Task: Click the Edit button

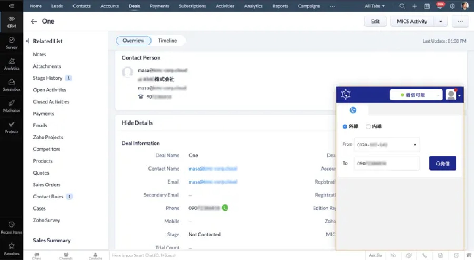Action: point(375,22)
